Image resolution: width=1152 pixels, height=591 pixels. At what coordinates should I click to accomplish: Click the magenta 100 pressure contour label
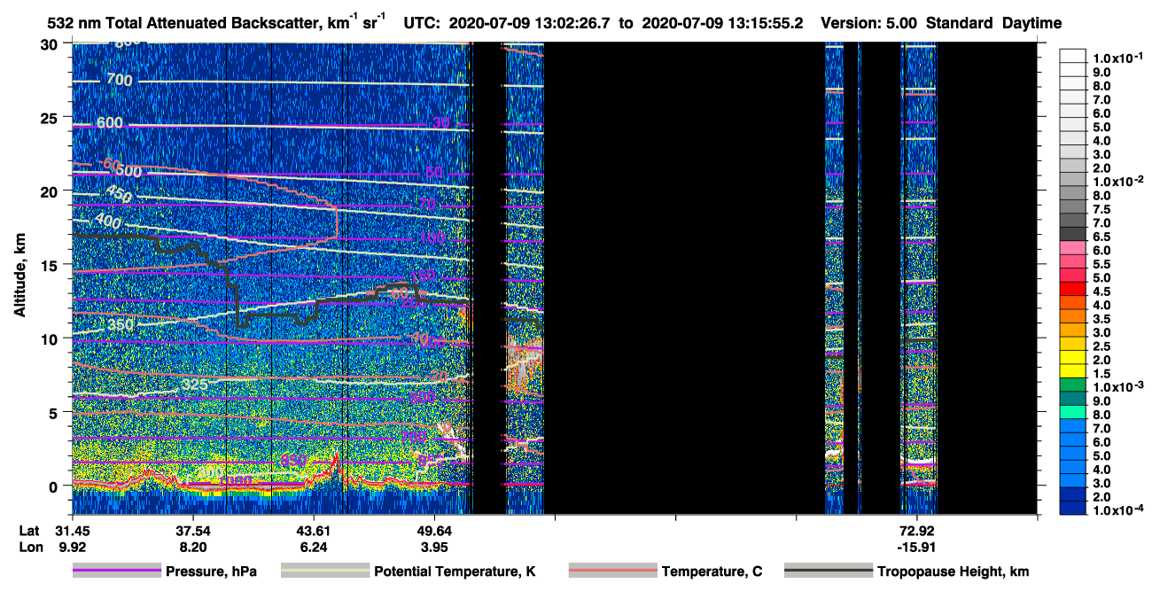click(432, 237)
